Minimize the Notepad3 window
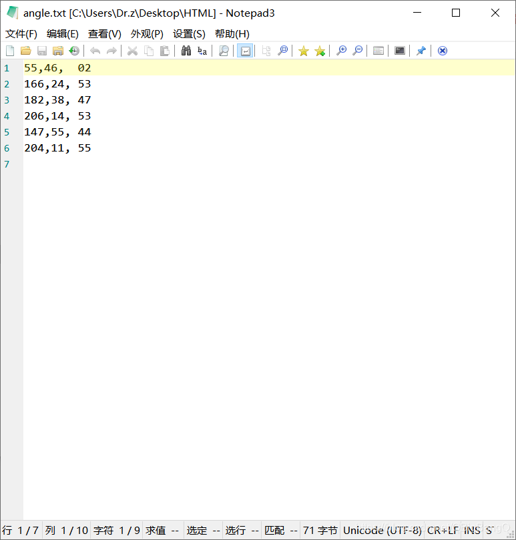 pos(417,13)
